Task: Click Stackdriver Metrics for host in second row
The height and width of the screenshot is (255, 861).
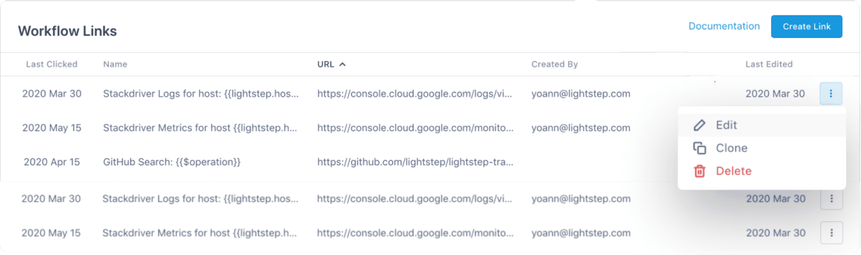Action: click(200, 128)
